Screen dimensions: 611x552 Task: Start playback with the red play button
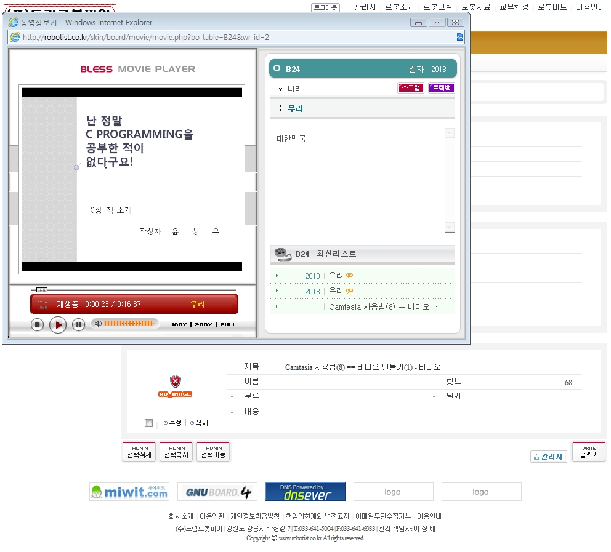click(58, 325)
